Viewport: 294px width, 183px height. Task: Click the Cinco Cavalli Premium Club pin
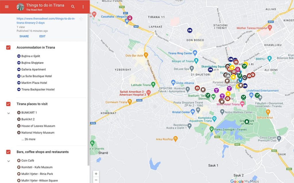[x=279, y=138]
